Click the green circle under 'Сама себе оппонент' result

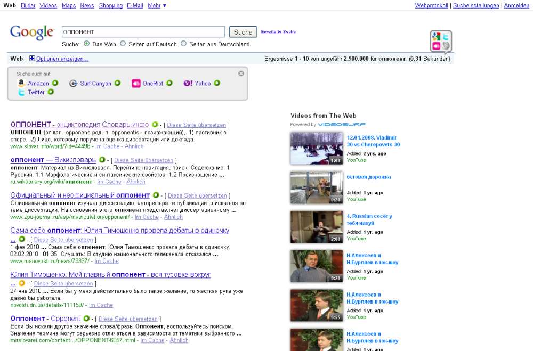(22, 239)
